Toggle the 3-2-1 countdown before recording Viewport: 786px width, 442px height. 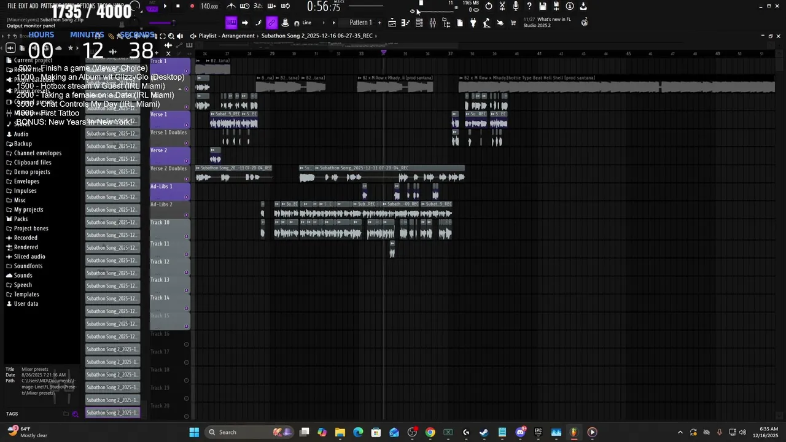(258, 6)
